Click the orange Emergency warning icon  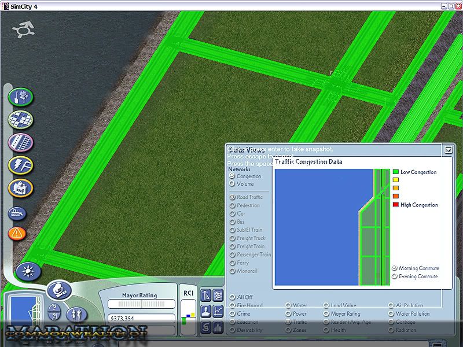(x=17, y=234)
